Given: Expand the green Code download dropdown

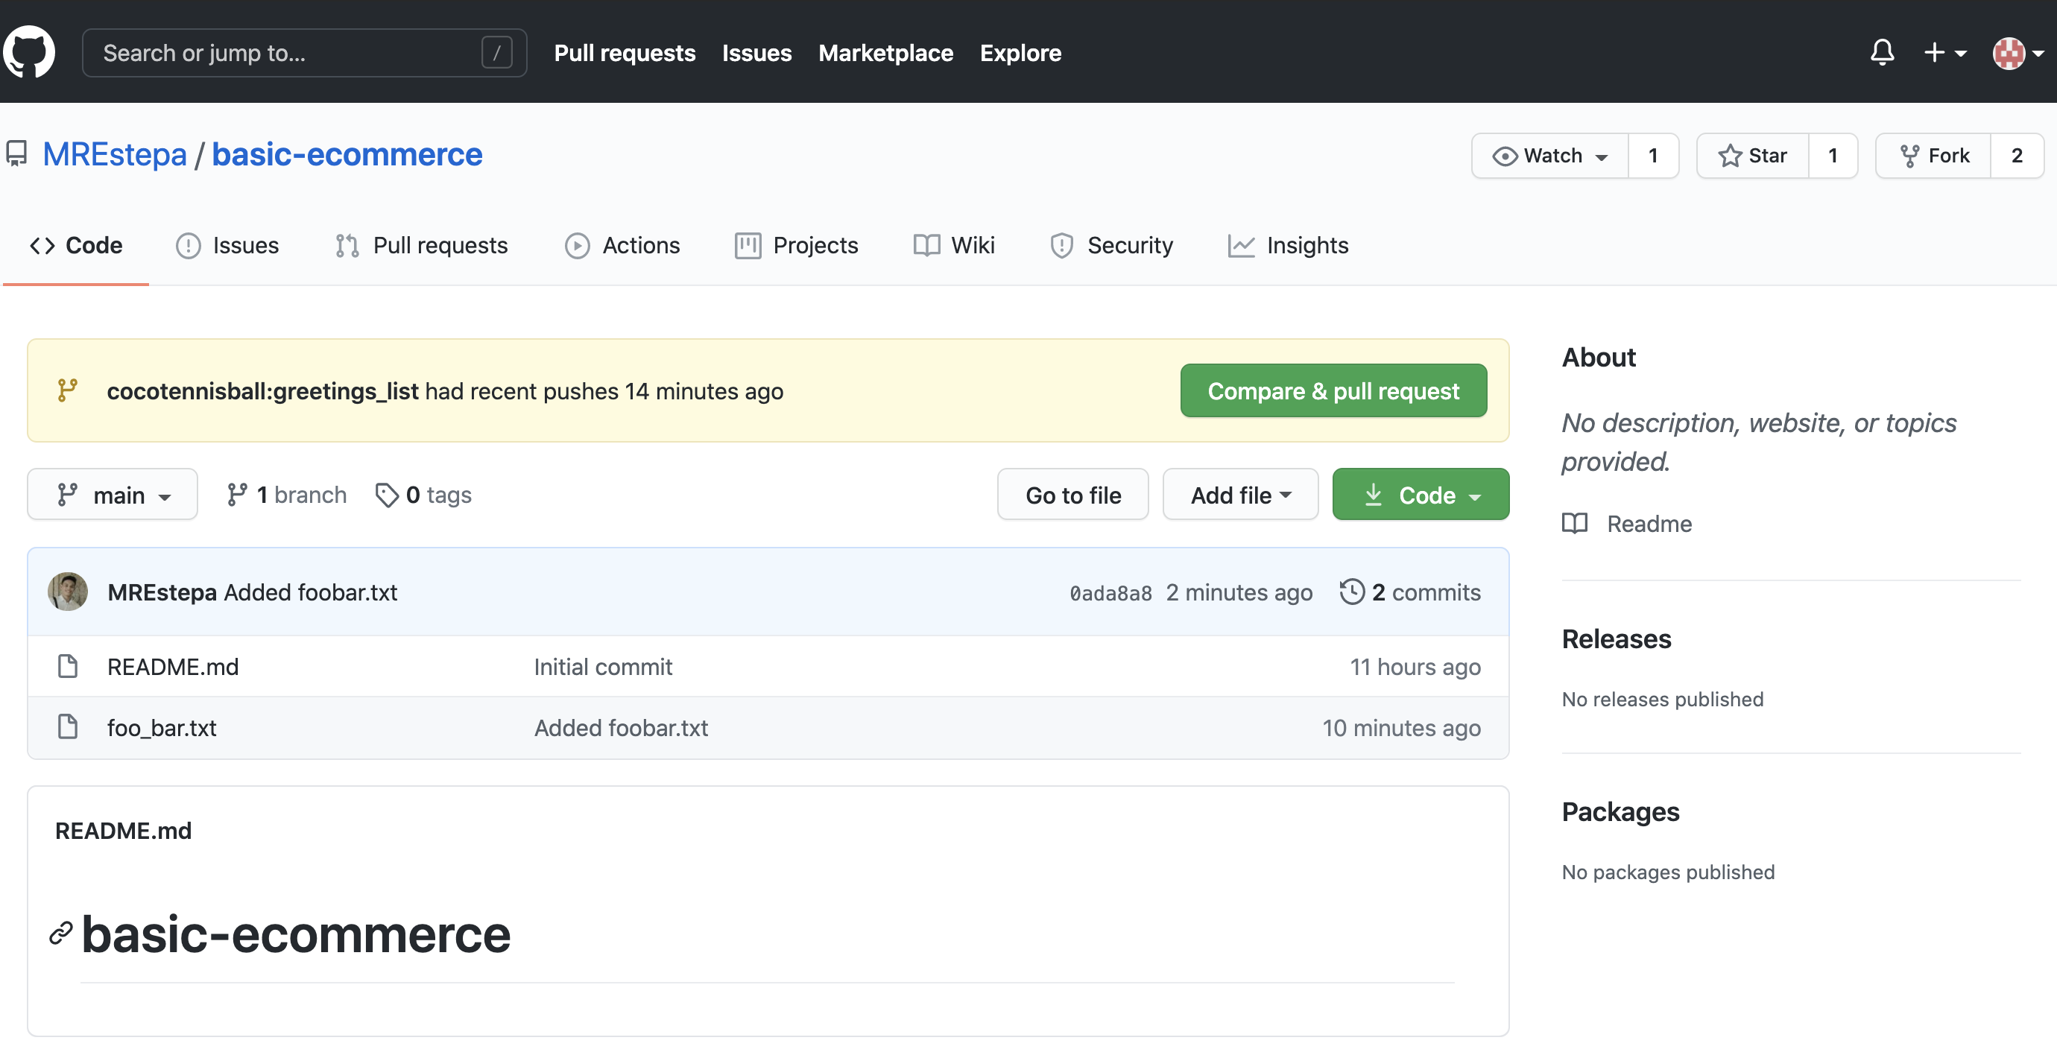Looking at the screenshot, I should pyautogui.click(x=1421, y=495).
